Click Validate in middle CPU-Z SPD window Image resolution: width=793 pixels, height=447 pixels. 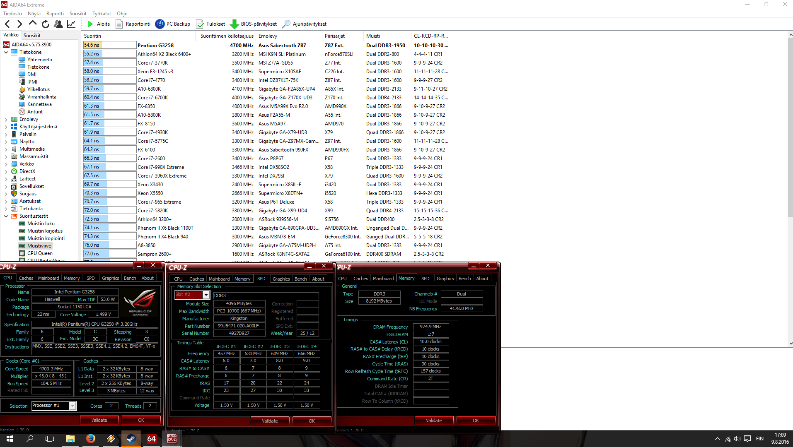[270, 421]
